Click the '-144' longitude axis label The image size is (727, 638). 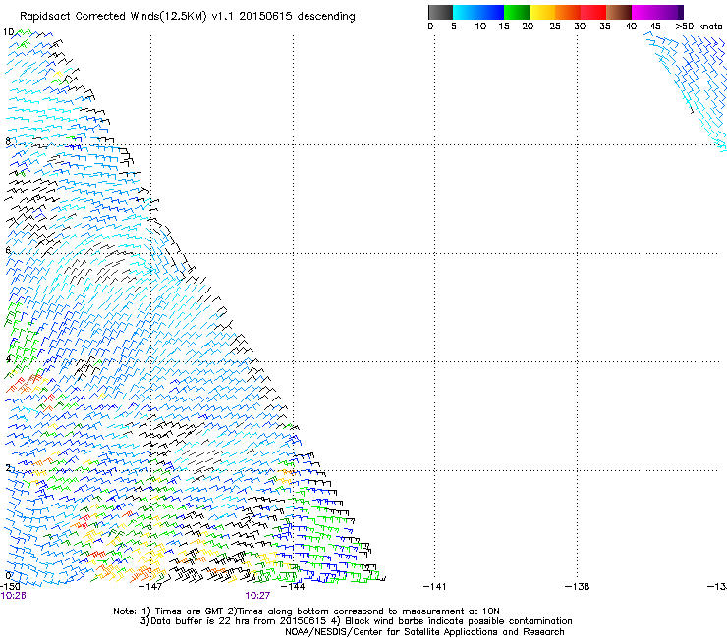pyautogui.click(x=293, y=587)
